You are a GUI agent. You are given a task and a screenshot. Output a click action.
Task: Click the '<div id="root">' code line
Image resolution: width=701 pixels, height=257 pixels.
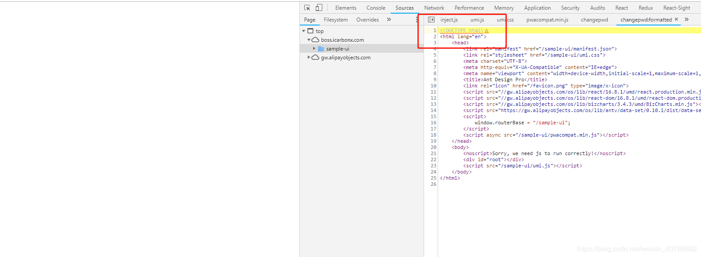494,160
